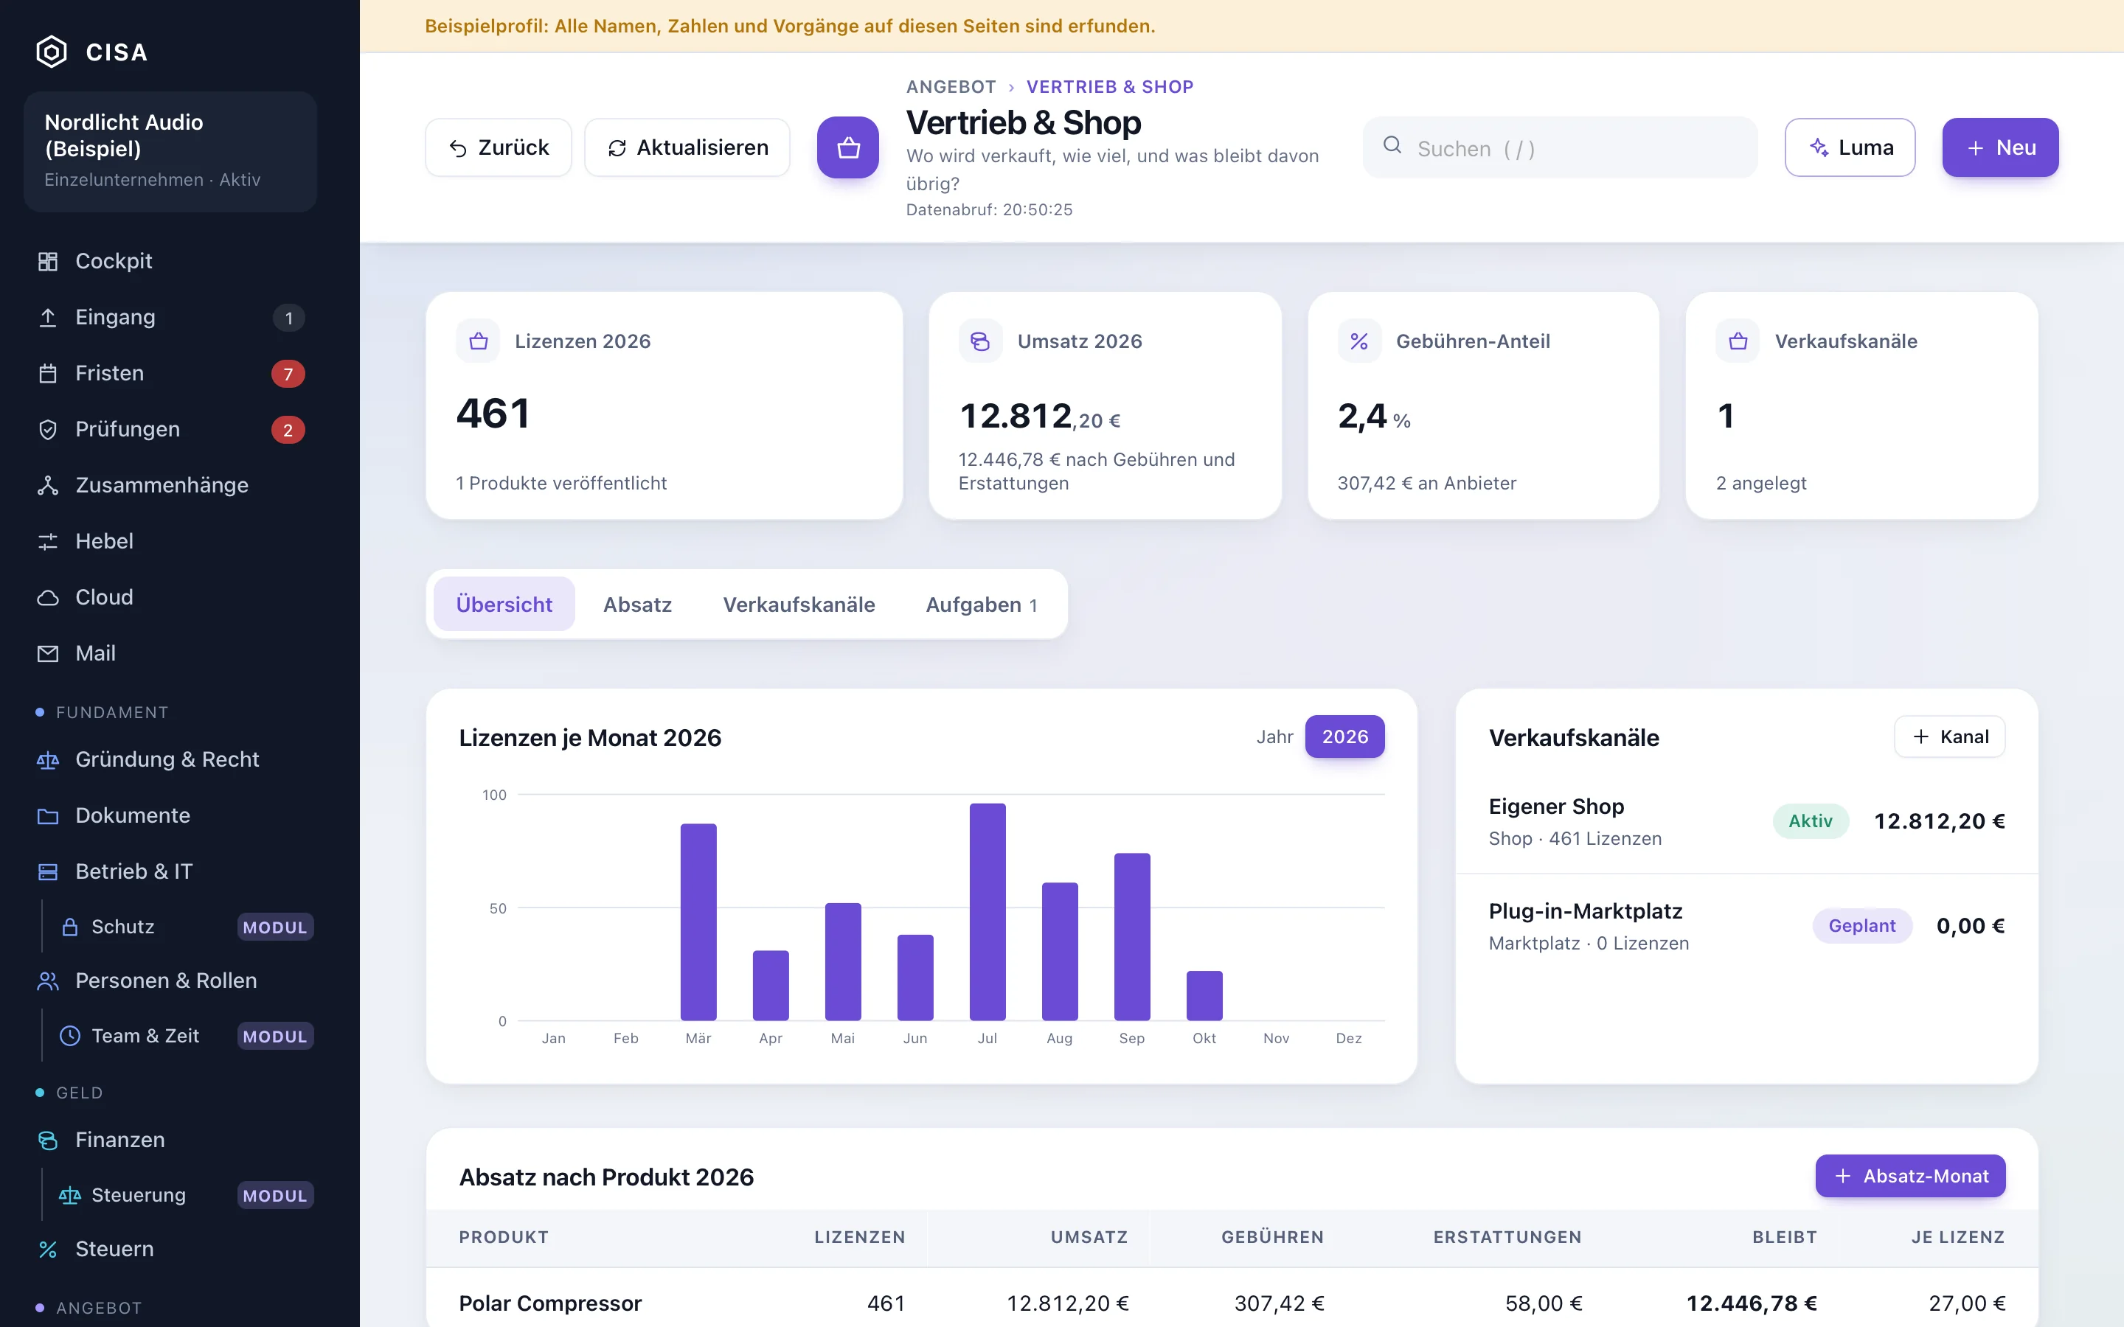Add an Absatz-Monat entry
Viewport: 2124px width, 1327px height.
tap(1910, 1176)
